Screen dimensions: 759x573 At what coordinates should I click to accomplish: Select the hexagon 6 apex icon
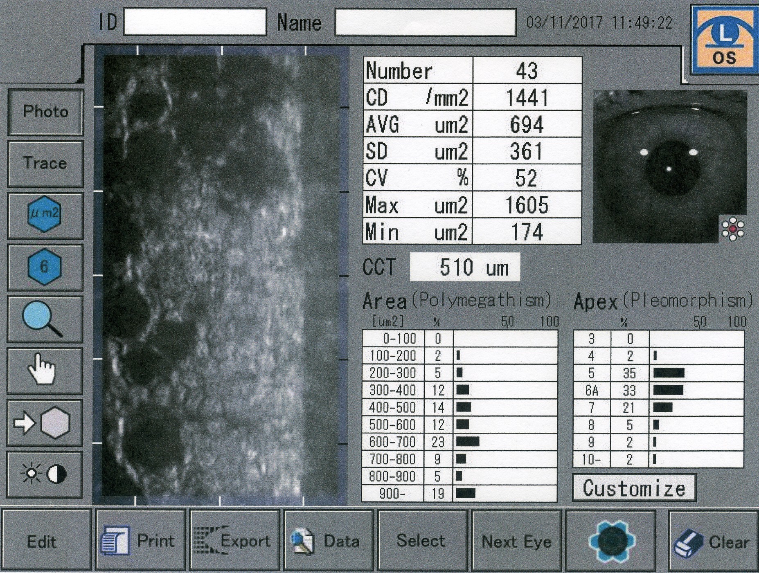click(45, 267)
